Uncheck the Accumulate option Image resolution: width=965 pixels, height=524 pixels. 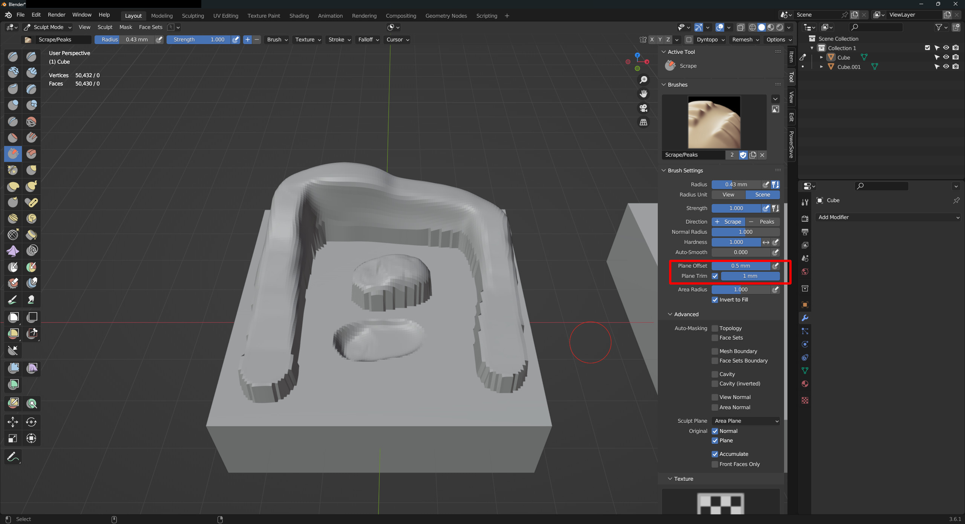point(715,454)
